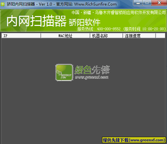Sort by the IP column header
The width and height of the screenshot is (167, 144).
(x=21, y=36)
